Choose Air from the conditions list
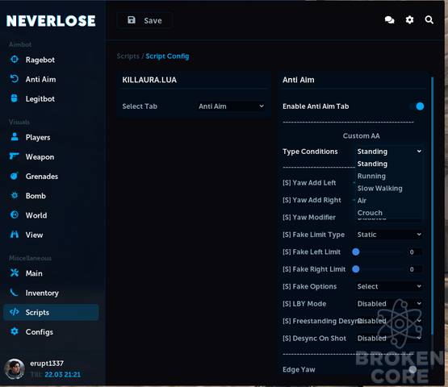This screenshot has width=448, height=387. [389, 201]
